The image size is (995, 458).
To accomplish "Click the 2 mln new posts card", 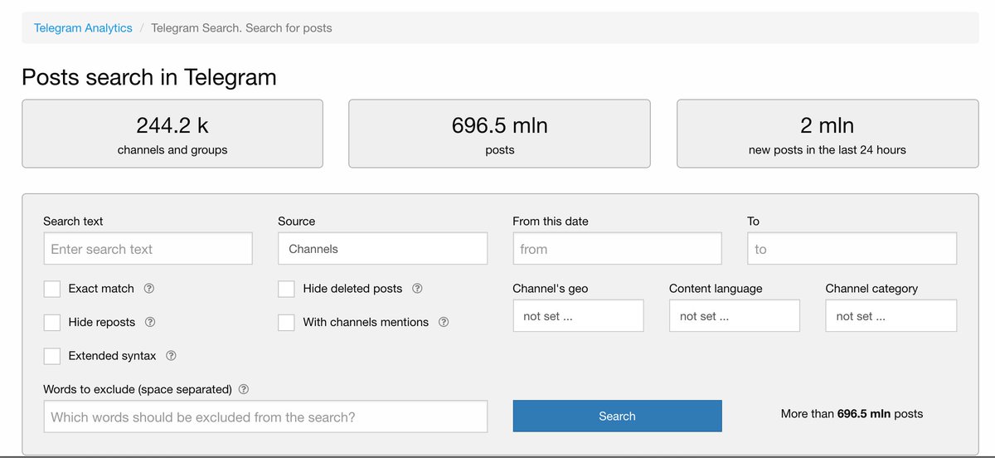I will (828, 134).
